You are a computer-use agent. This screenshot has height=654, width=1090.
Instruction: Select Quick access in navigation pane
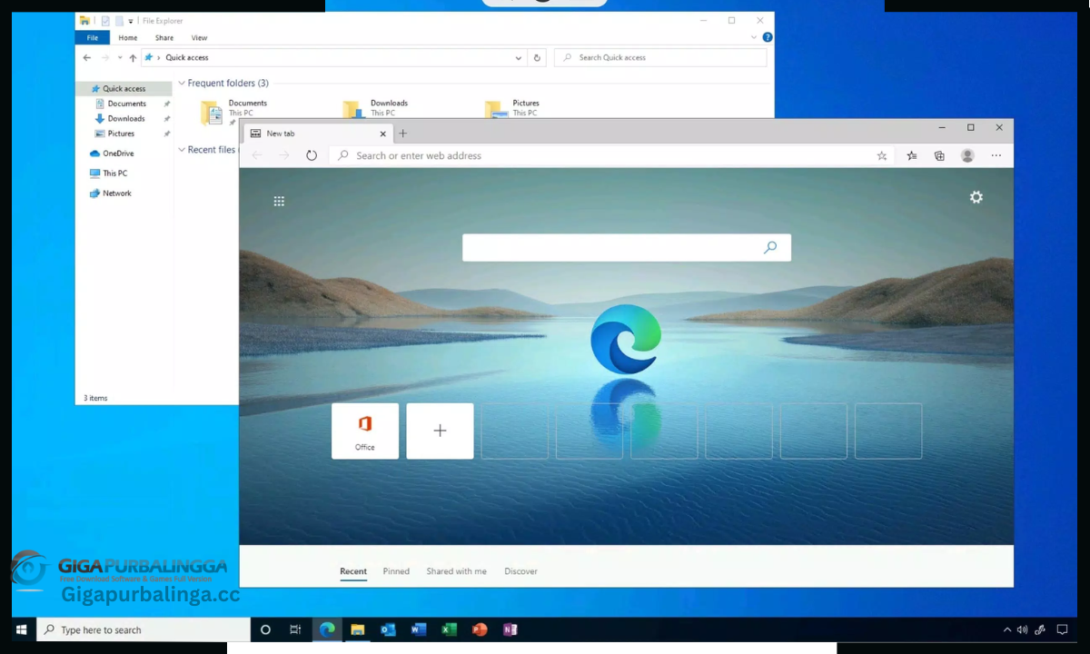(x=124, y=89)
